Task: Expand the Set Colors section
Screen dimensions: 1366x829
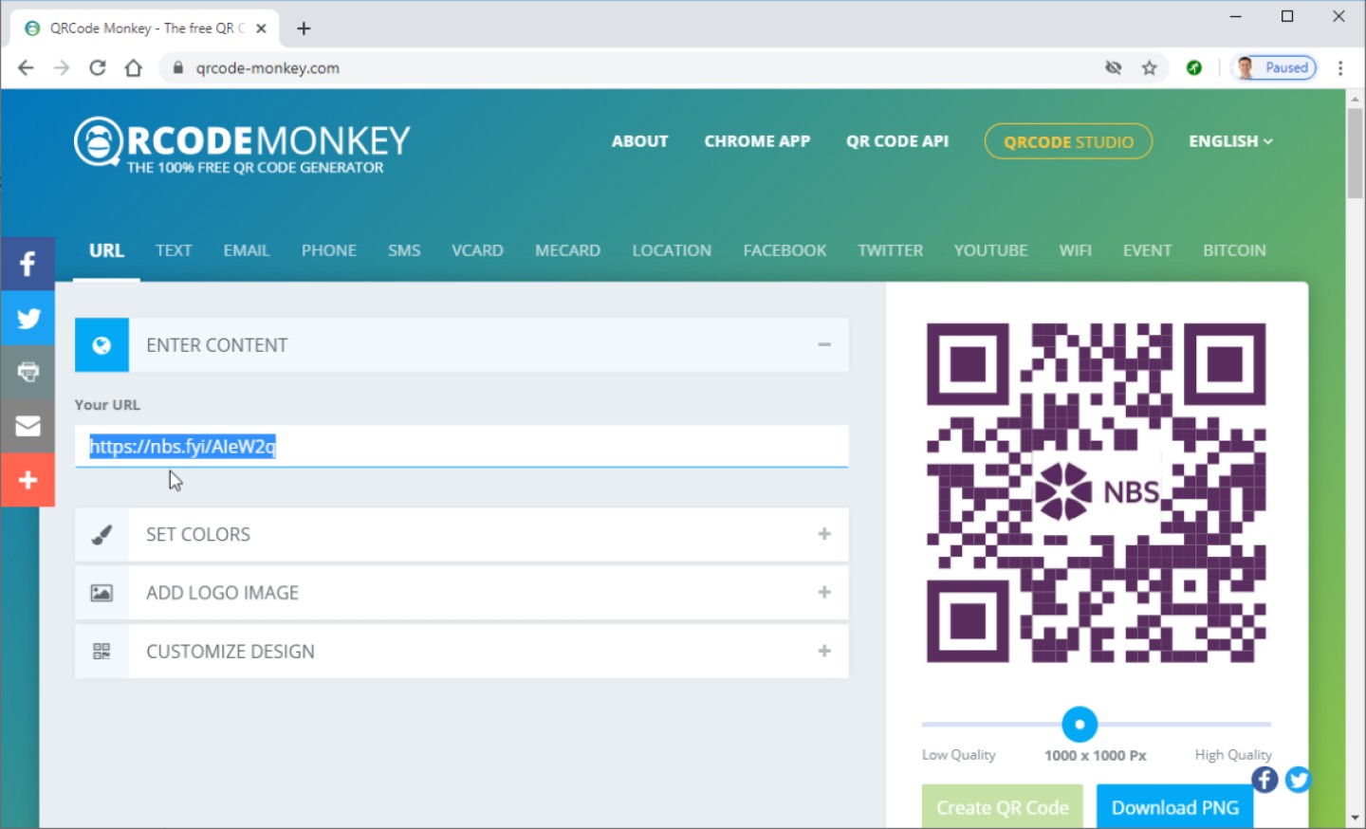Action: (824, 534)
